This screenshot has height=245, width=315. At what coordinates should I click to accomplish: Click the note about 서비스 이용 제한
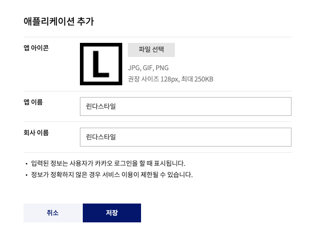112,175
